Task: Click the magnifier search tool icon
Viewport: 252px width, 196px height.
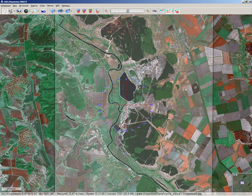Action: [x=35, y=11]
